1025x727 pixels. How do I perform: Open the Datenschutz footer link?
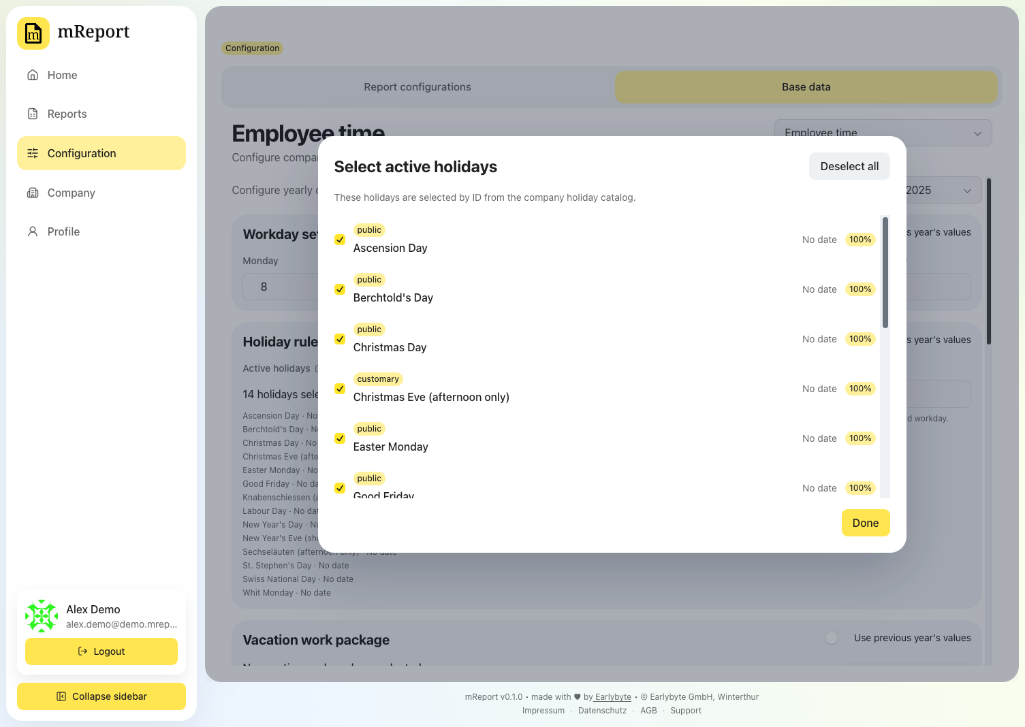point(602,711)
